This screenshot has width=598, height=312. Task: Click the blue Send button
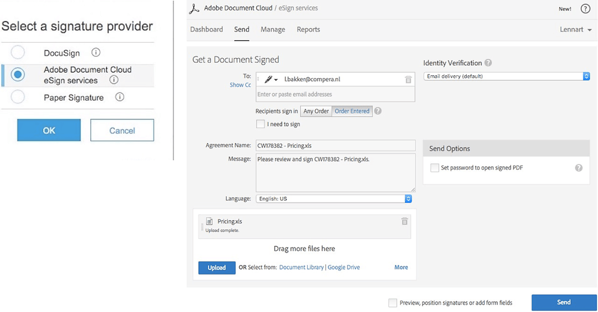(564, 302)
